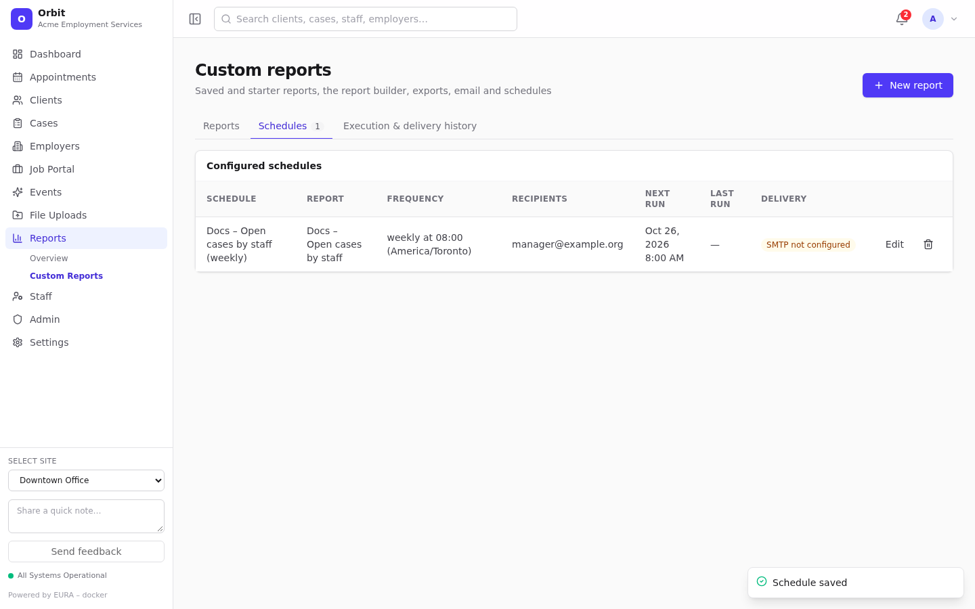Open Execution & delivery history tab

pyautogui.click(x=410, y=126)
